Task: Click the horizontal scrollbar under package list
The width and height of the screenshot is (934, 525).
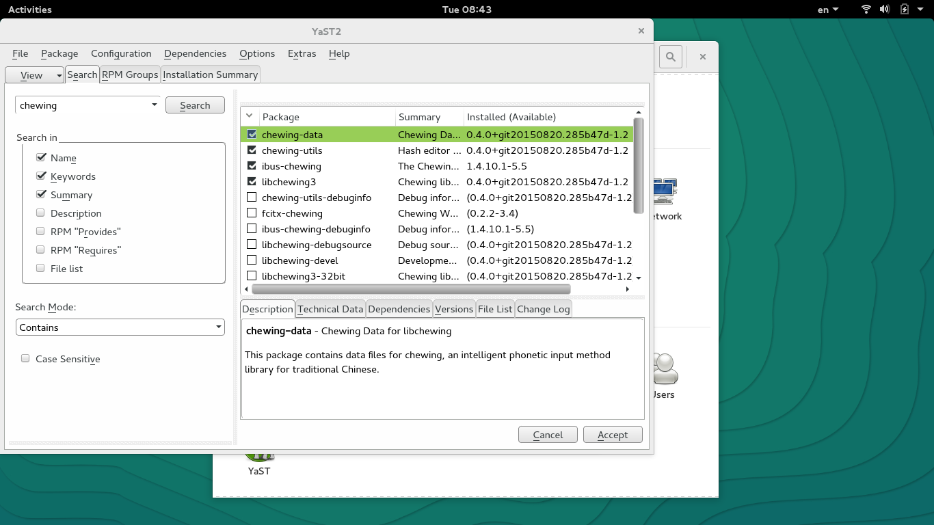Action: pos(410,289)
